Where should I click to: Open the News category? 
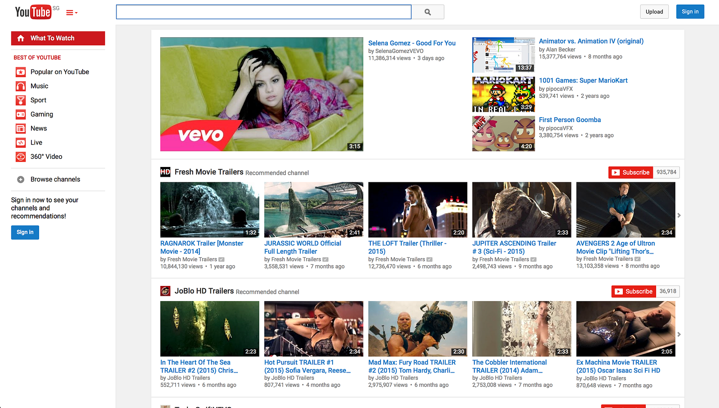(x=39, y=128)
